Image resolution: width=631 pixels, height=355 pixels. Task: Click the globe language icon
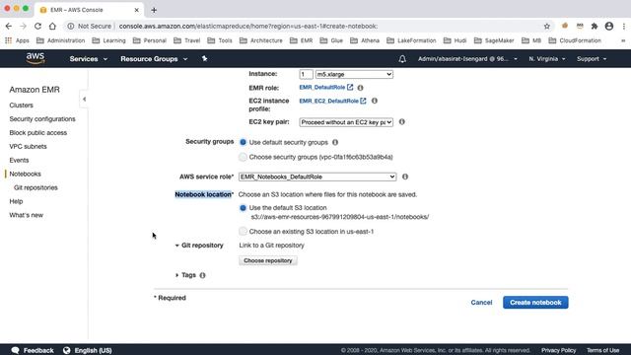click(66, 350)
